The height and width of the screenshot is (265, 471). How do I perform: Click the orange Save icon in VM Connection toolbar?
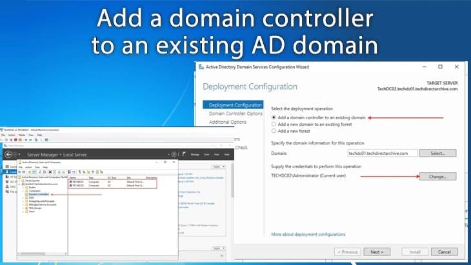[x=20, y=140]
